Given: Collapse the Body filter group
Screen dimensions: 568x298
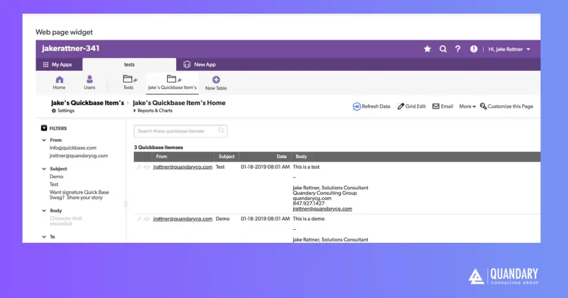Looking at the screenshot, I should (44, 211).
